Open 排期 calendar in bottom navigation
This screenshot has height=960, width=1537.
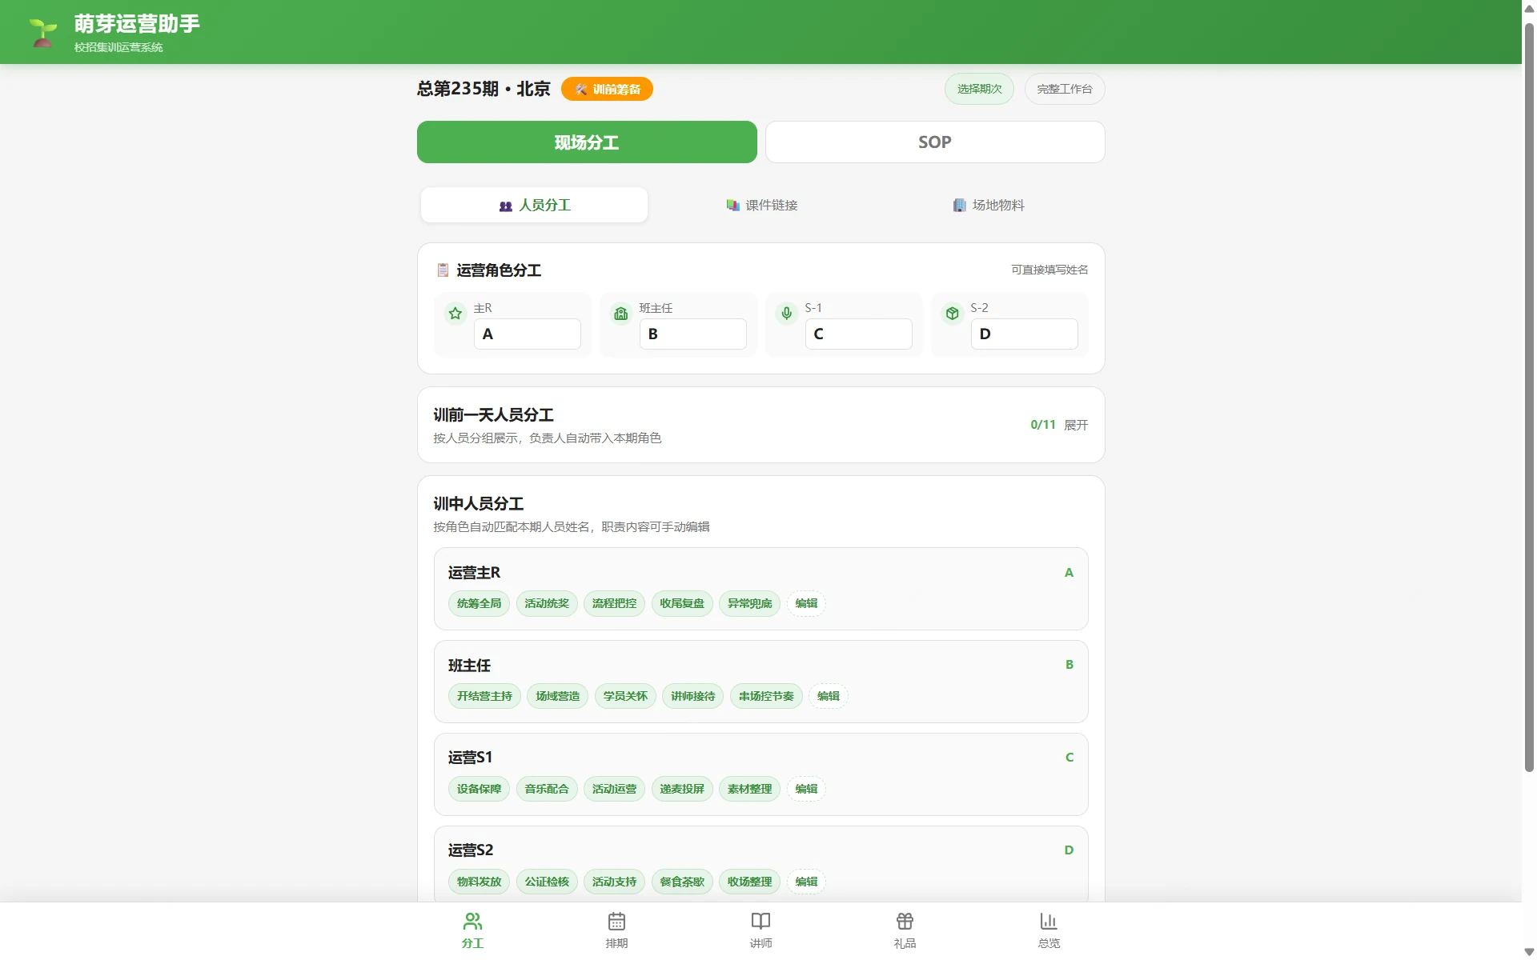(616, 930)
